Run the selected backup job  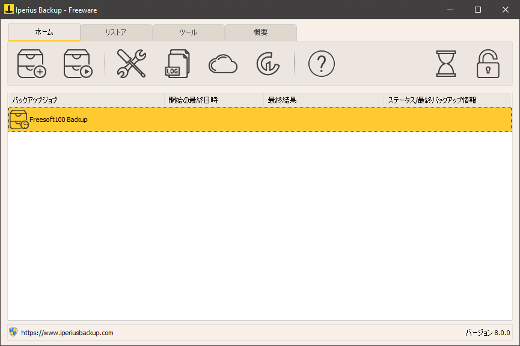click(78, 64)
